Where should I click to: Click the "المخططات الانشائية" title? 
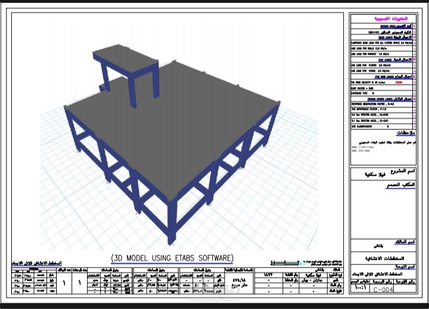(x=385, y=258)
